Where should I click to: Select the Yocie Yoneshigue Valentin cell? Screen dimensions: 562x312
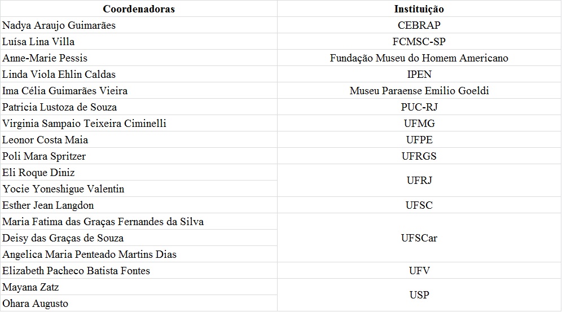pyautogui.click(x=139, y=189)
